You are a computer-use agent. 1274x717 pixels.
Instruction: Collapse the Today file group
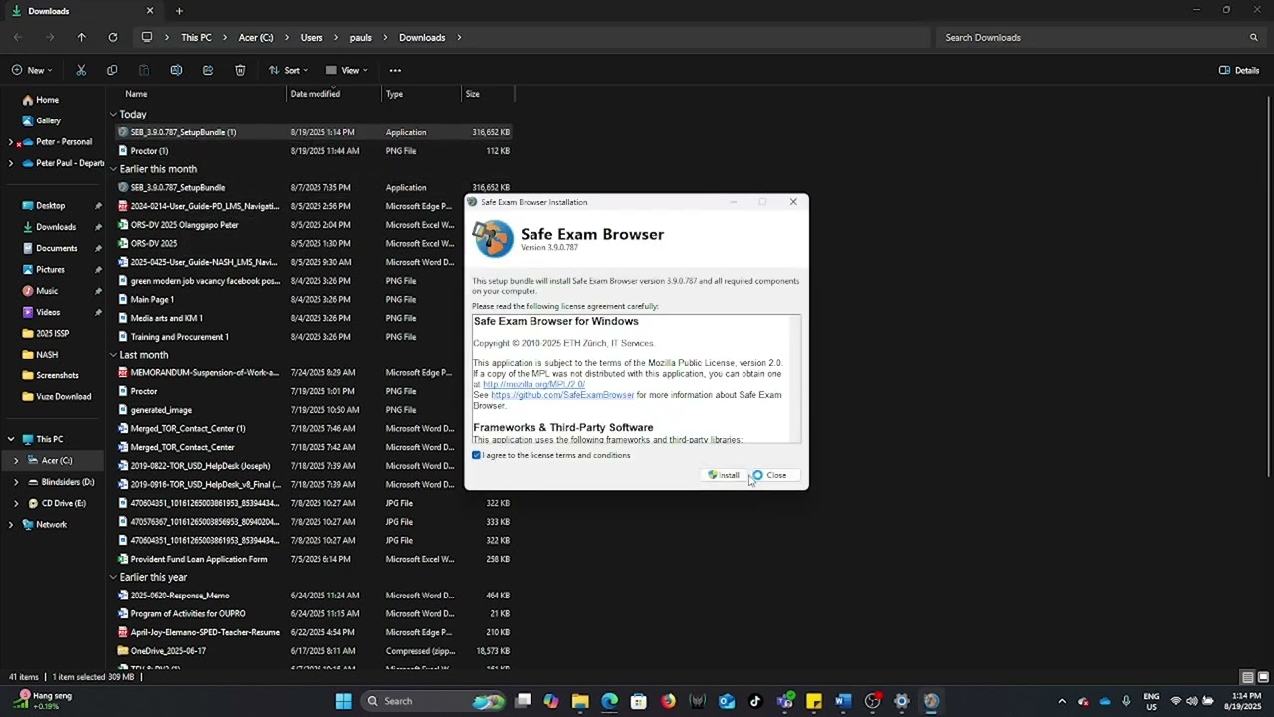click(x=113, y=115)
